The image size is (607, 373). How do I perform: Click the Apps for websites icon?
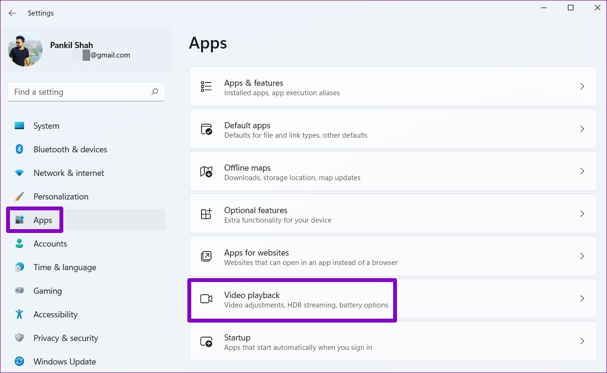[x=206, y=256]
